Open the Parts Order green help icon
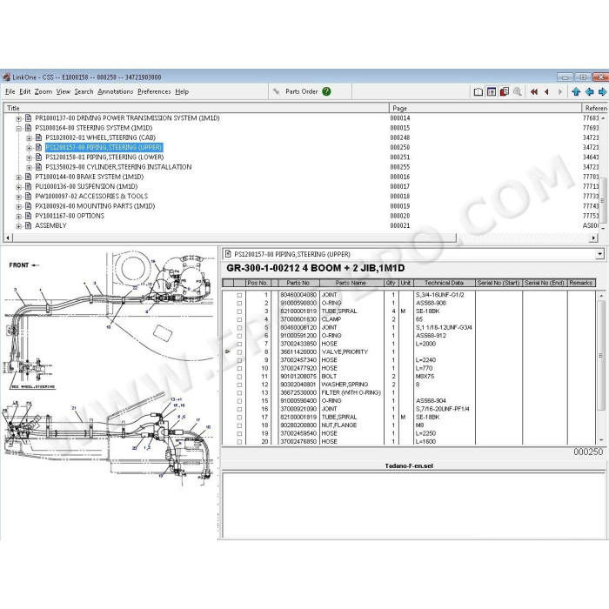Viewport: 609px width, 609px height. point(326,91)
